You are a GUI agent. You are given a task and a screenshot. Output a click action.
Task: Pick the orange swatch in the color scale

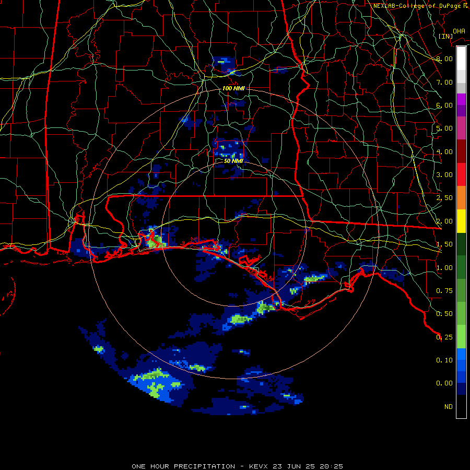461,198
